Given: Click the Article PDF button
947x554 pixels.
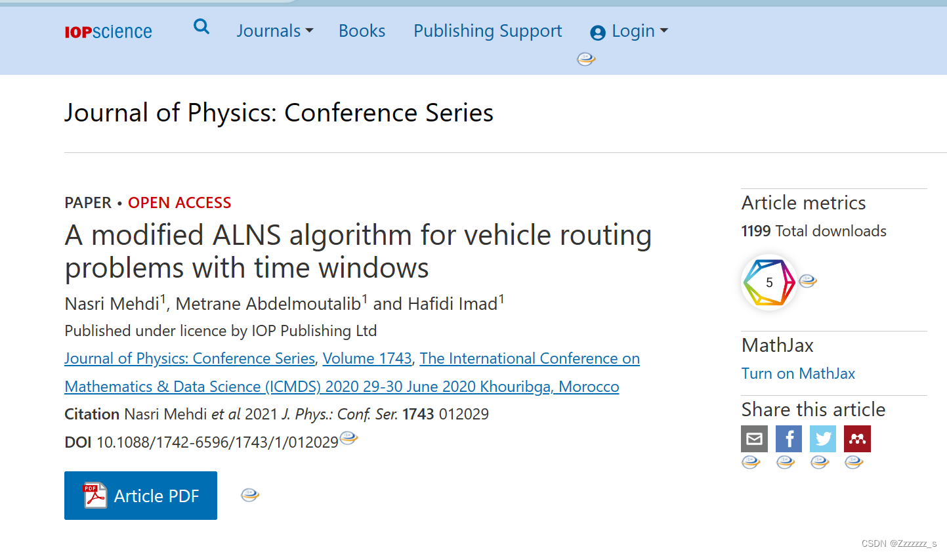Looking at the screenshot, I should 140,495.
